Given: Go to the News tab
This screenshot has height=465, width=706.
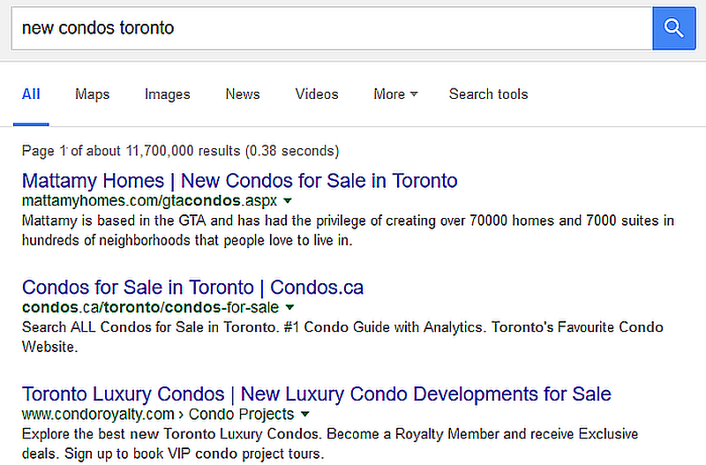Looking at the screenshot, I should pos(243,94).
